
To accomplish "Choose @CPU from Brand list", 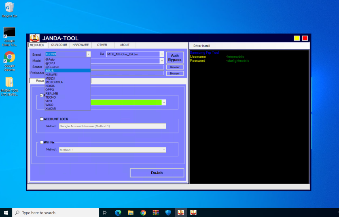I will click(x=68, y=63).
